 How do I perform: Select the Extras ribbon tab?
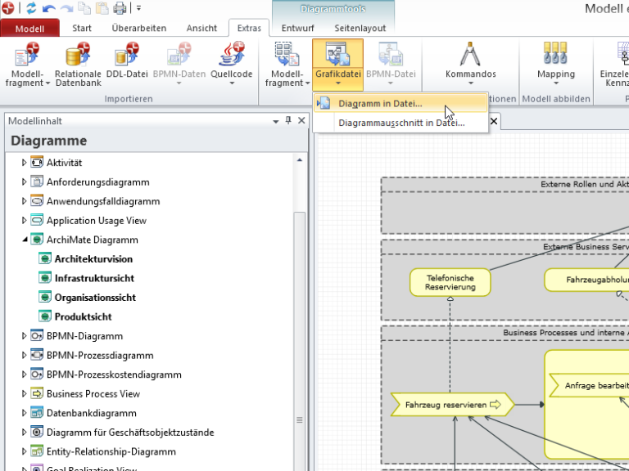(x=249, y=28)
